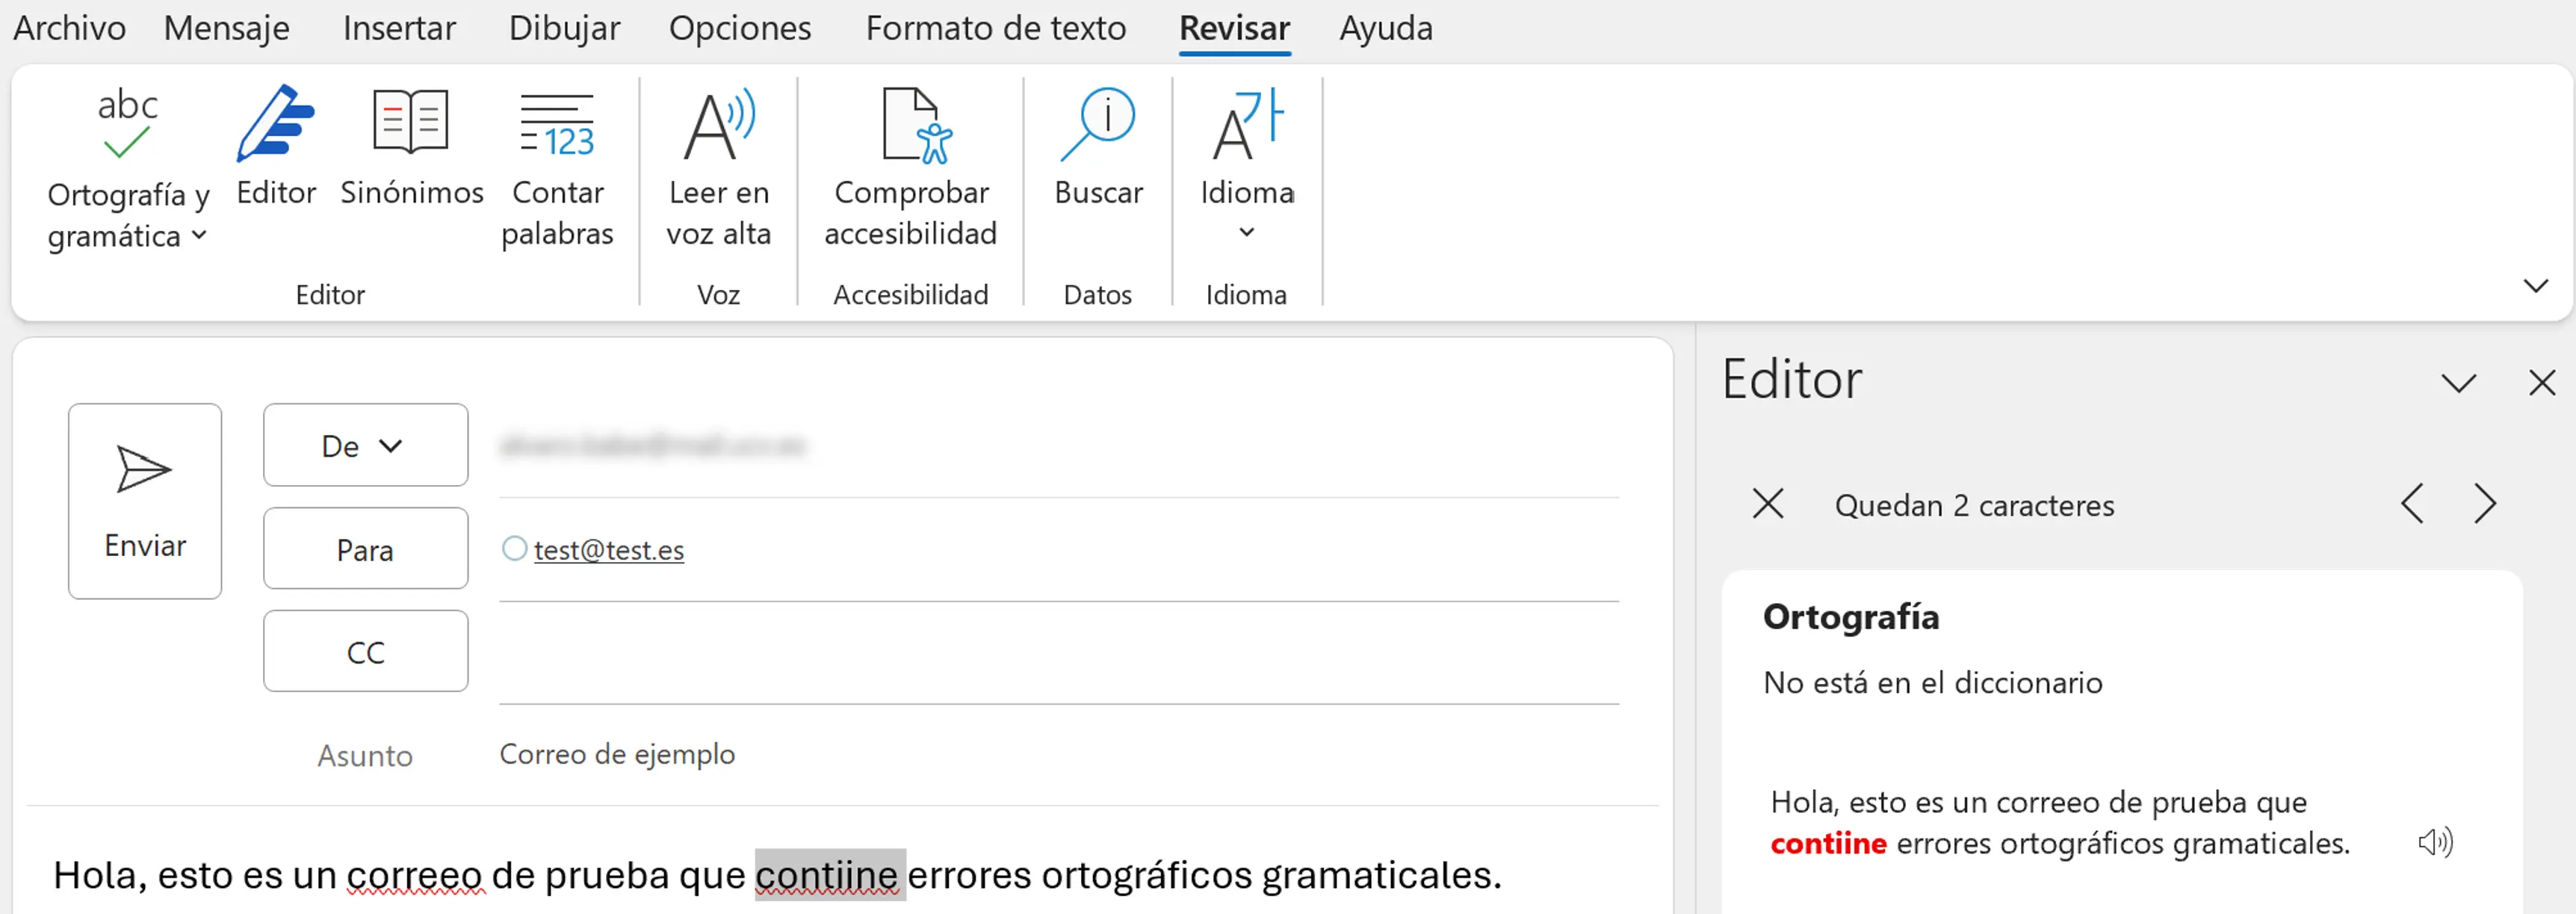
Task: Click No está en el diccionario text
Action: (1932, 682)
